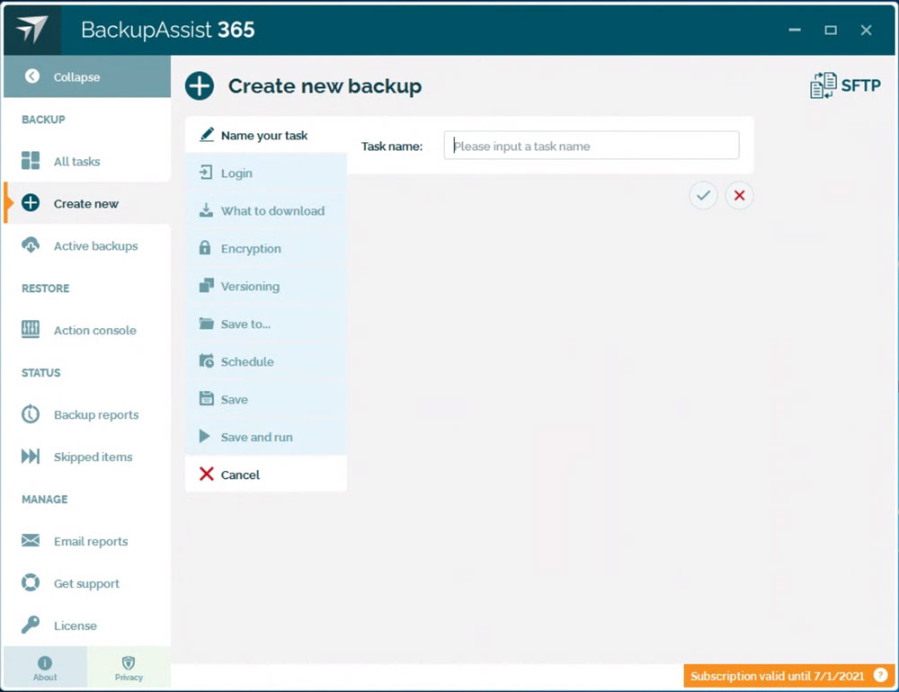Click the Skipped items fast-forward icon

click(x=31, y=457)
